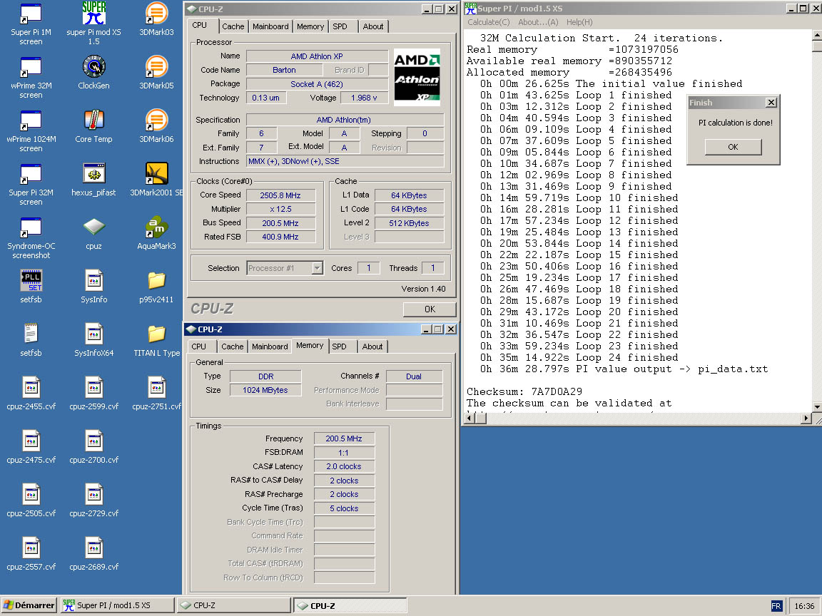Open Calculate(C) menu in Super PI
Screen dimensions: 822x616
coord(488,22)
